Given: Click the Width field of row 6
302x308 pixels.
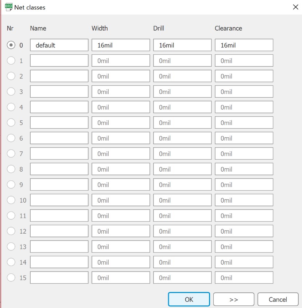Looking at the screenshot, I should (x=121, y=138).
